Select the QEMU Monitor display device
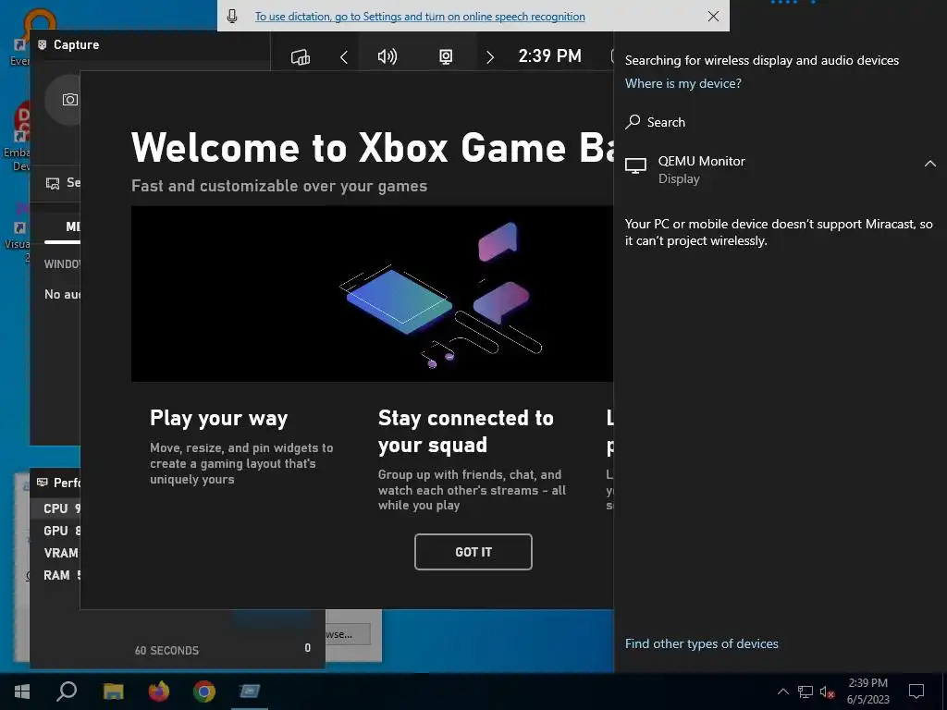This screenshot has height=710, width=947. click(781, 170)
